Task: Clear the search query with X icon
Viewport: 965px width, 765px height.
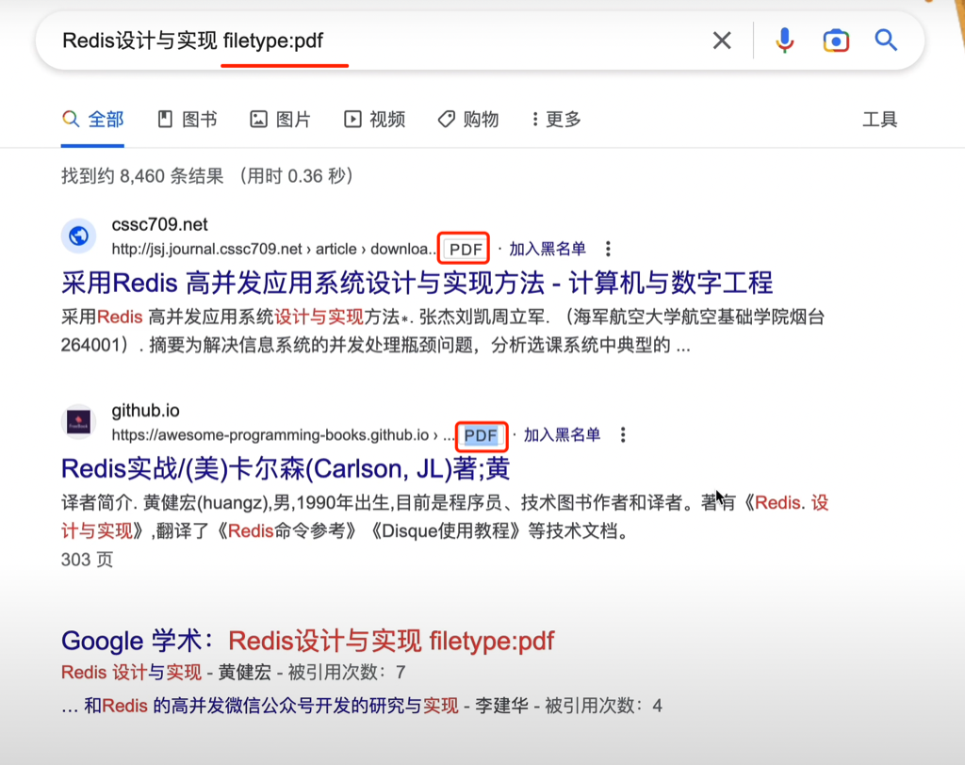Action: coord(722,41)
